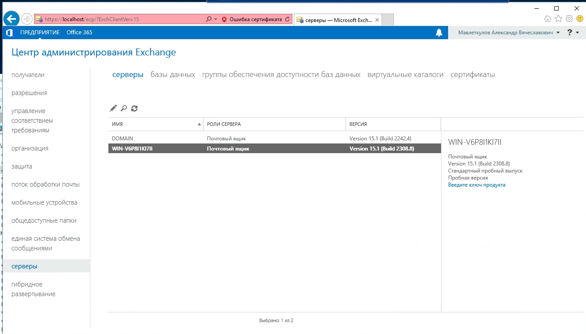Click the browser home icon
The image size is (586, 334).
pyautogui.click(x=548, y=19)
